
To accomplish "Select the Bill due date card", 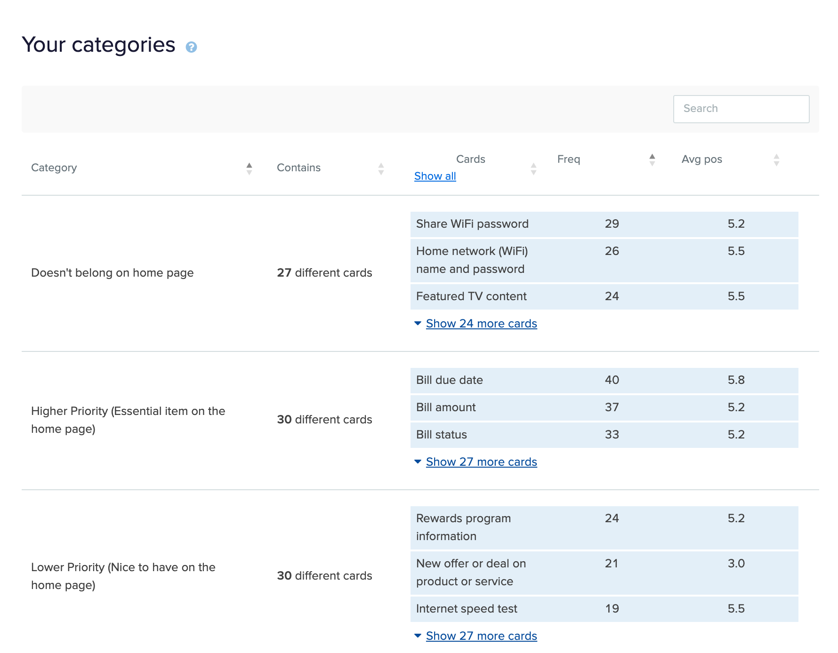I will [604, 380].
